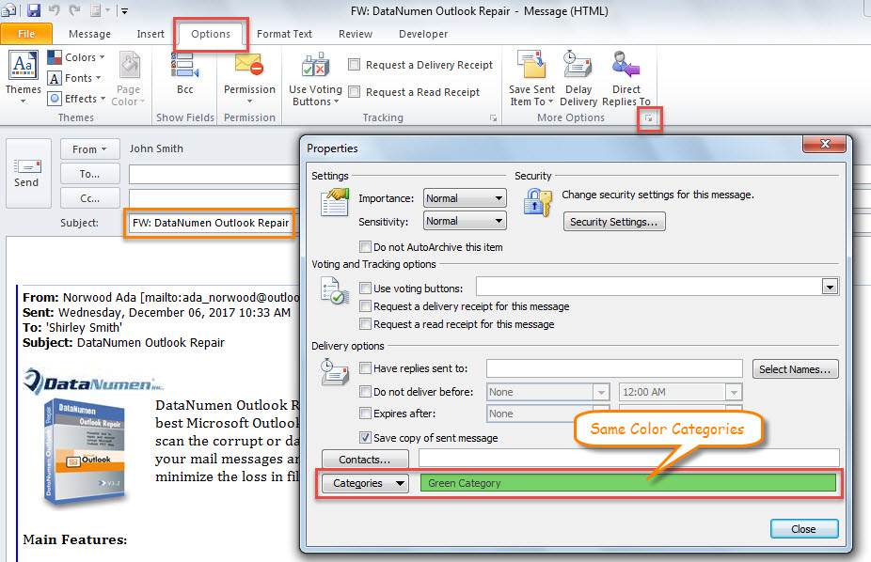Open the Categories dropdown button
The height and width of the screenshot is (562, 871).
(x=366, y=483)
